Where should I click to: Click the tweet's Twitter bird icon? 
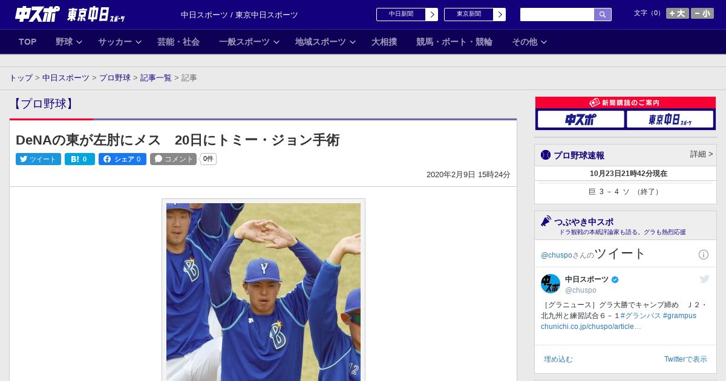click(x=704, y=279)
